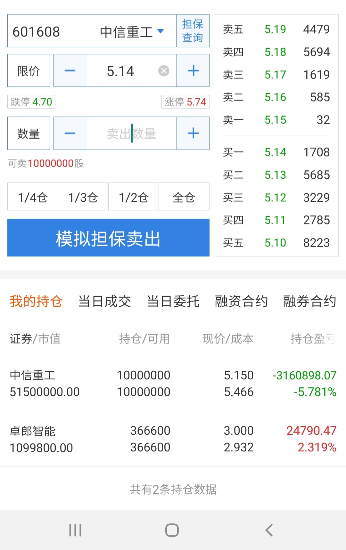This screenshot has height=550, width=346.
Task: Tap the 现价/成本 column header
Action: pos(228,338)
